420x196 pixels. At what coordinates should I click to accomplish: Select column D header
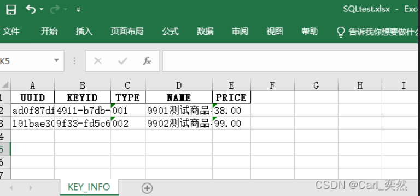pyautogui.click(x=179, y=85)
